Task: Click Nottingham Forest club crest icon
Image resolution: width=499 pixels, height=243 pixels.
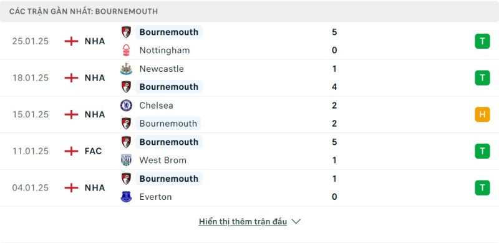Action: 126,51
